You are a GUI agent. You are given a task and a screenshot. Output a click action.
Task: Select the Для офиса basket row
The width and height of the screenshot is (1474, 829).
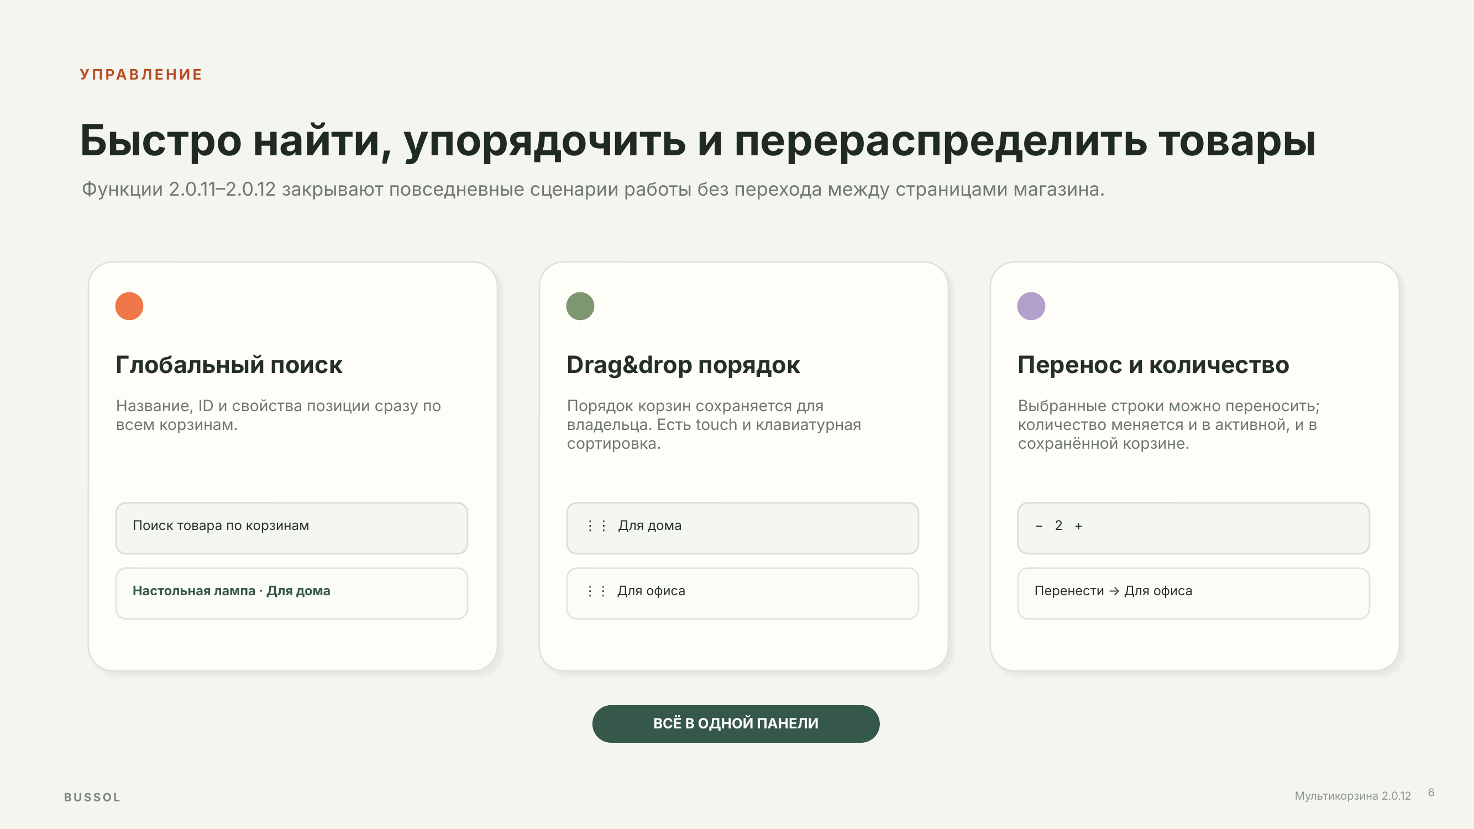[x=743, y=593]
